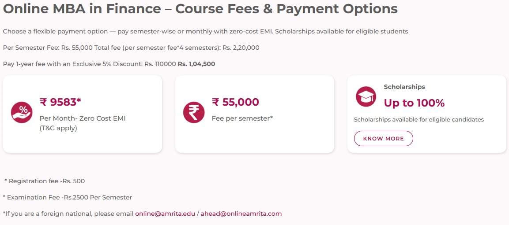The image size is (509, 225).
Task: Click the Registration fee Rs. 500 note
Action: (x=45, y=181)
